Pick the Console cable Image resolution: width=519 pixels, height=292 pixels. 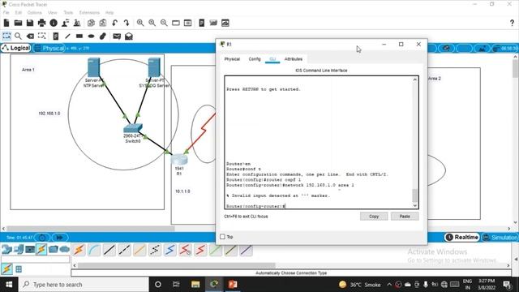(94, 250)
